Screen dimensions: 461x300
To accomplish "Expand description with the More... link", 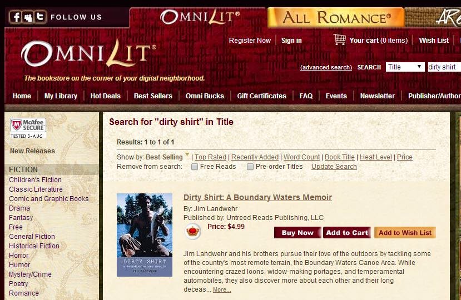I will [x=222, y=289].
